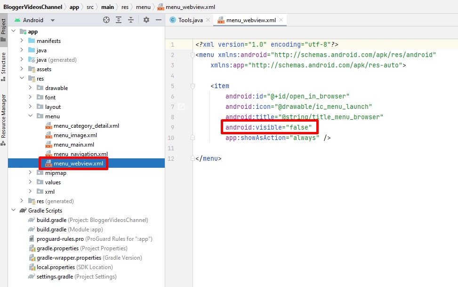Screen dimensions: 458x287
Task: Hide the project panel with minus icon
Action: 159,20
